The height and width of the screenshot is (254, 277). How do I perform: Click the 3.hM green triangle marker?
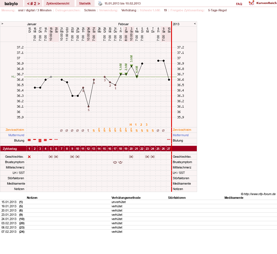[131, 66]
